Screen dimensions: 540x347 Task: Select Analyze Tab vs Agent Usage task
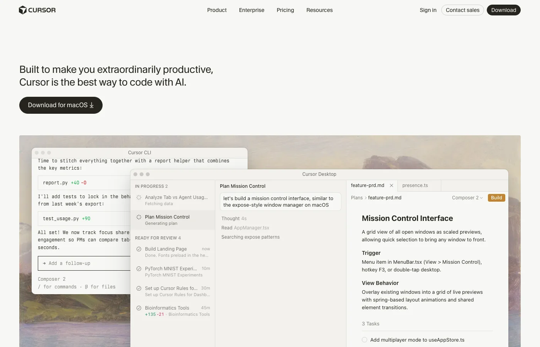coord(173,200)
